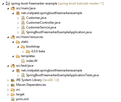This screenshot has width=121, height=102.
Task: Click the Maven project icon beside spring-boot-freemarker-example
Action: (8, 3)
